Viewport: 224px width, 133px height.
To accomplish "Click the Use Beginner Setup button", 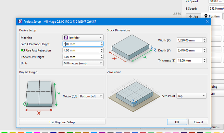I will coord(62,122).
